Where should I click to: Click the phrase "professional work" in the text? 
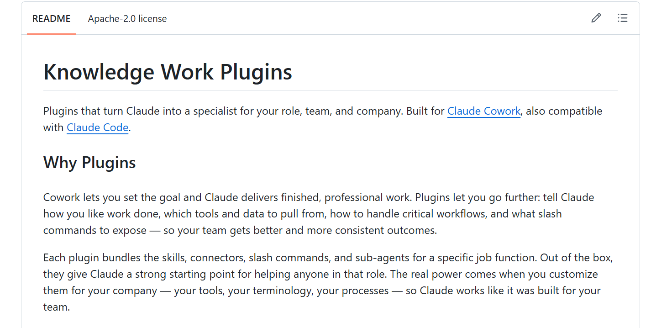(368, 197)
